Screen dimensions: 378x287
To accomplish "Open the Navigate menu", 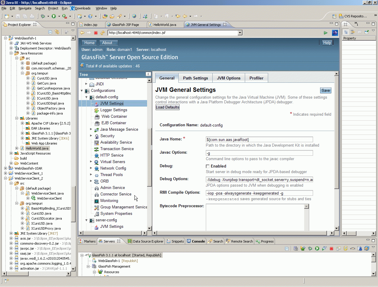I will (25, 8).
